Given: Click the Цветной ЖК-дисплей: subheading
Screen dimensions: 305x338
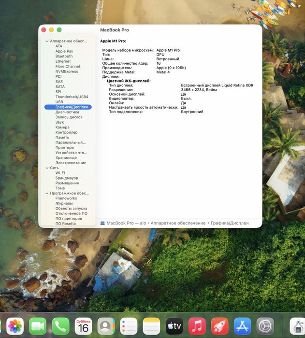Looking at the screenshot, I should (x=129, y=81).
